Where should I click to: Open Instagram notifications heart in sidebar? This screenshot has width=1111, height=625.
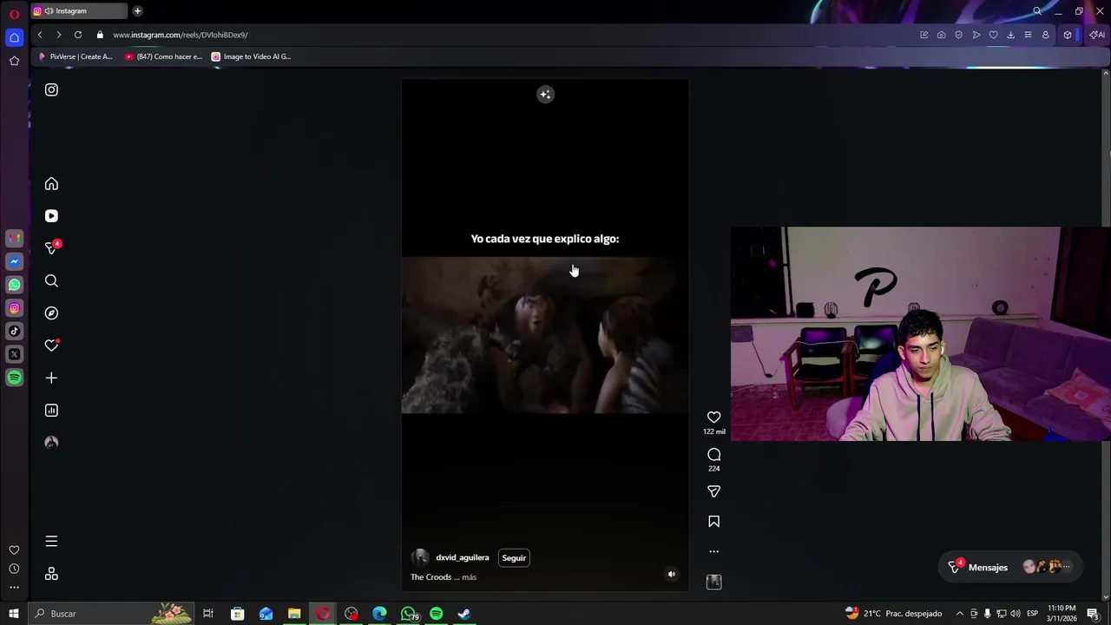[51, 345]
